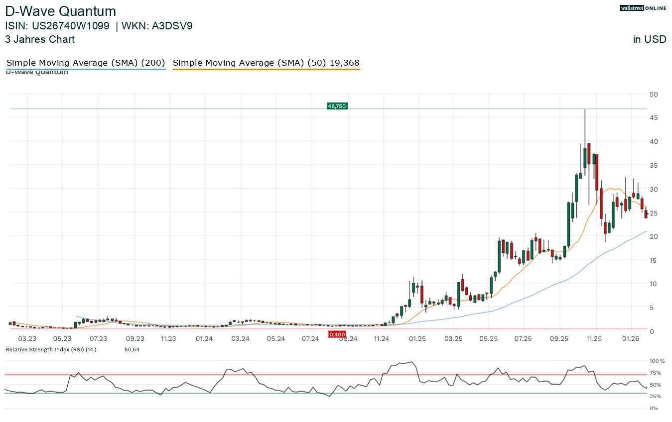Click the large D-Wave Quantum chart title

tap(61, 11)
